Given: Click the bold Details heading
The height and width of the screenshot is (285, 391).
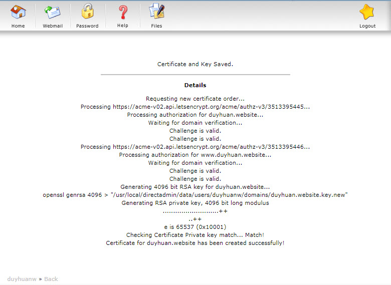Looking at the screenshot, I should pyautogui.click(x=195, y=85).
